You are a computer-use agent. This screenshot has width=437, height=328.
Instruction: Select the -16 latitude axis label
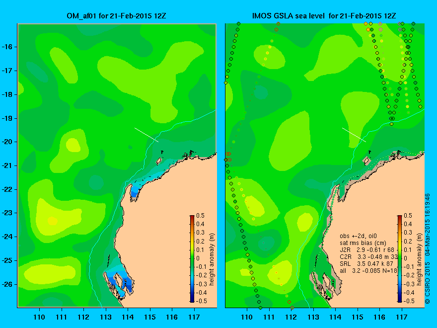point(6,47)
